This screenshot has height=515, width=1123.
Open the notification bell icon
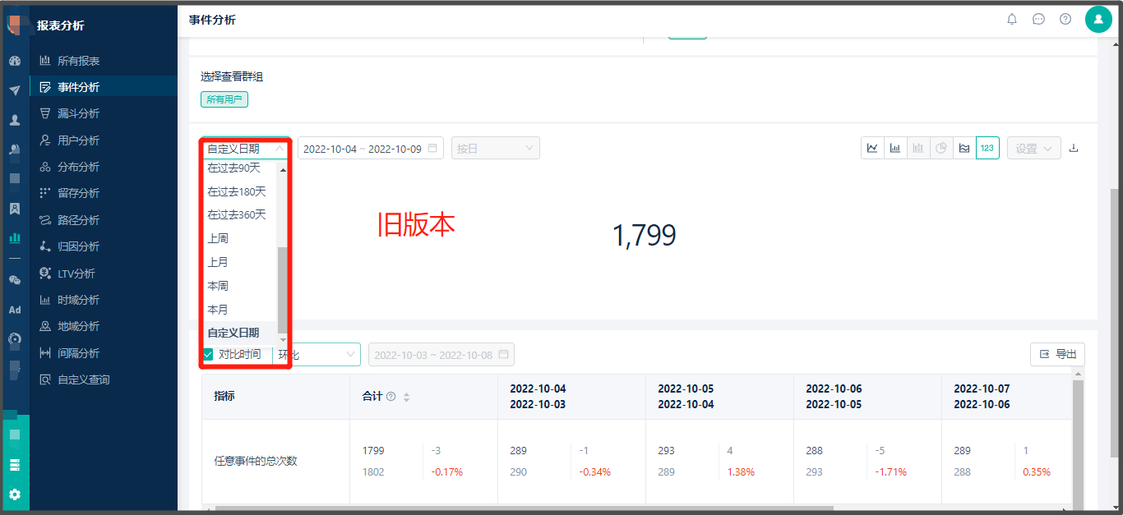1012,19
